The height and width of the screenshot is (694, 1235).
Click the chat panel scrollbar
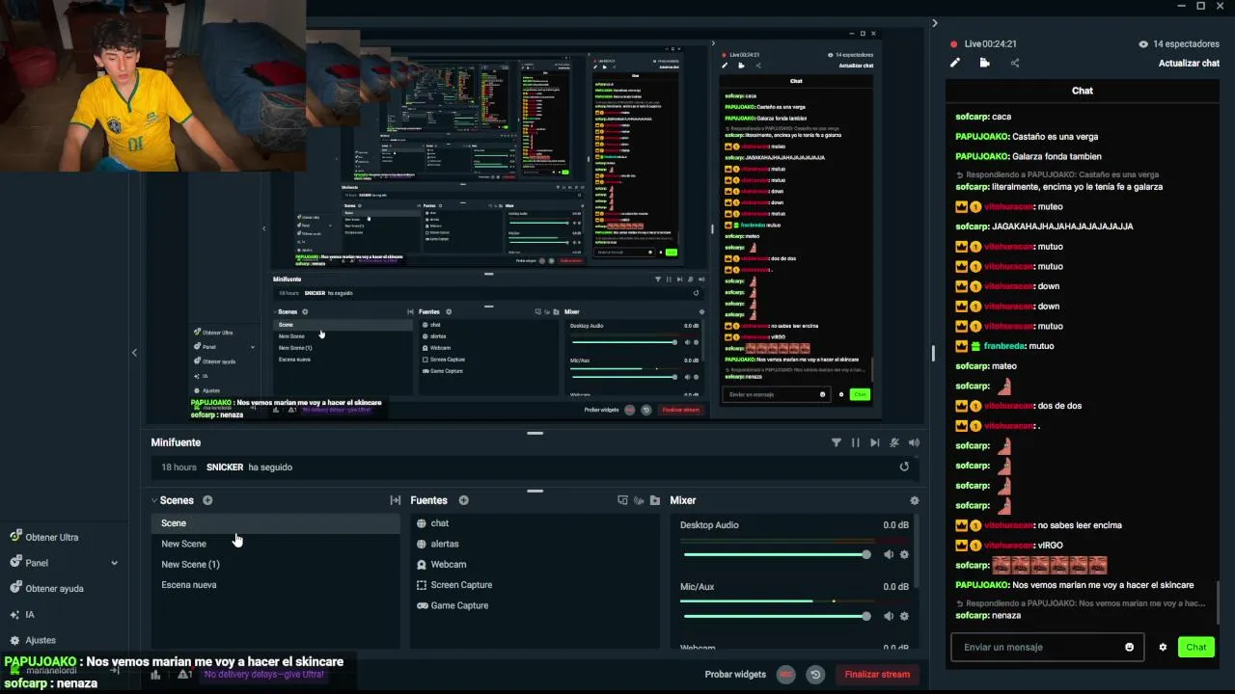1219,602
